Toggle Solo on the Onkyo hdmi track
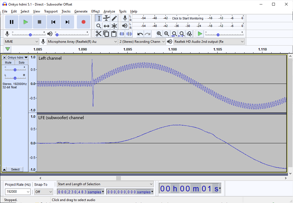Image resolution: width=293 pixels, height=203 pixels. (21, 62)
